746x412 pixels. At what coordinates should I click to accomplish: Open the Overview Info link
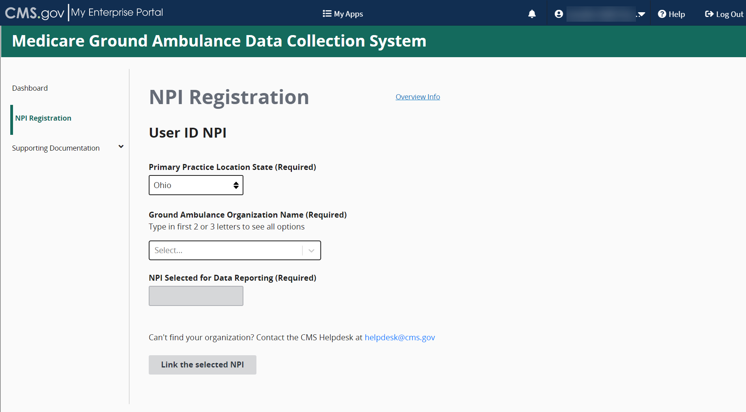click(417, 97)
